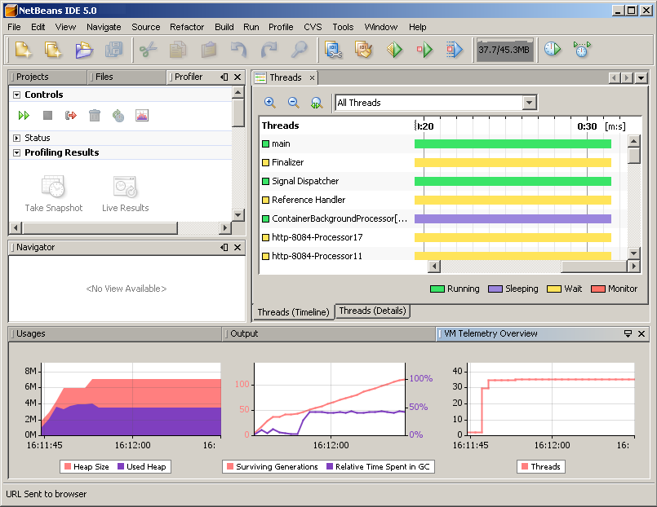Click the Monitor legend color swatch
The width and height of the screenshot is (657, 507).
tap(598, 289)
